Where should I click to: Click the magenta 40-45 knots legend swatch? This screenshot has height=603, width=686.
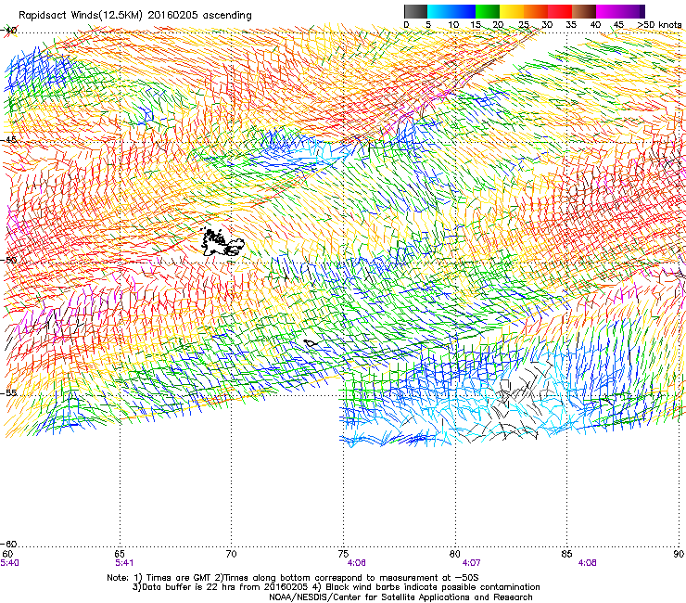[608, 11]
